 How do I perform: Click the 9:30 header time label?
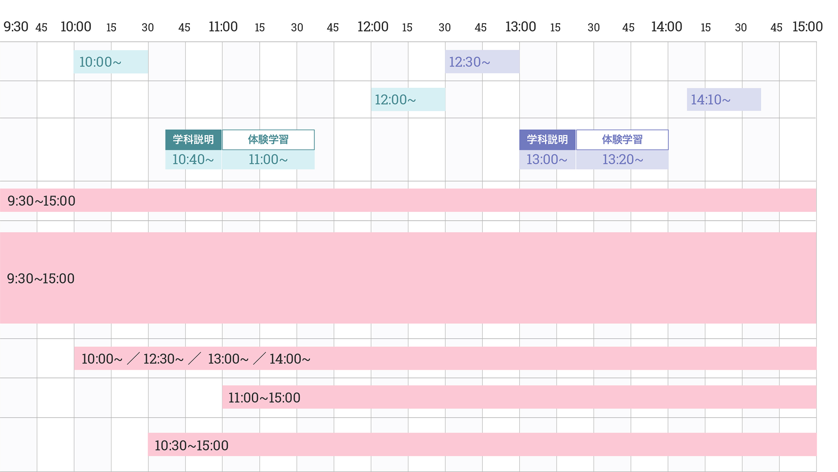pyautogui.click(x=16, y=27)
